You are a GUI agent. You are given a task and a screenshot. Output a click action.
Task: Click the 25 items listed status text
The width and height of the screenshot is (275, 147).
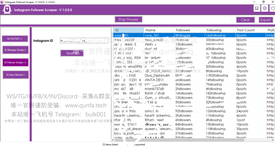click(110, 145)
